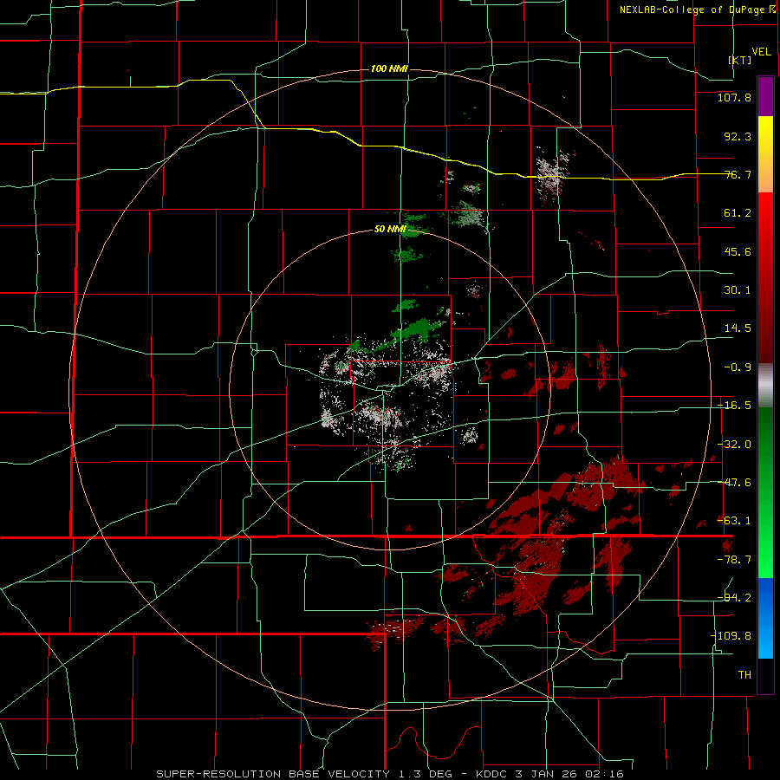Click the 45.6 legend value

tap(738, 251)
